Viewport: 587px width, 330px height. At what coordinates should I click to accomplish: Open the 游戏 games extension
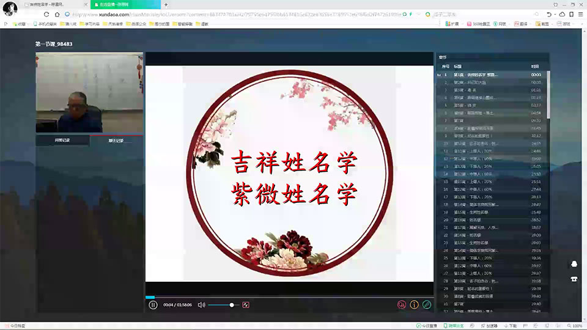click(563, 24)
